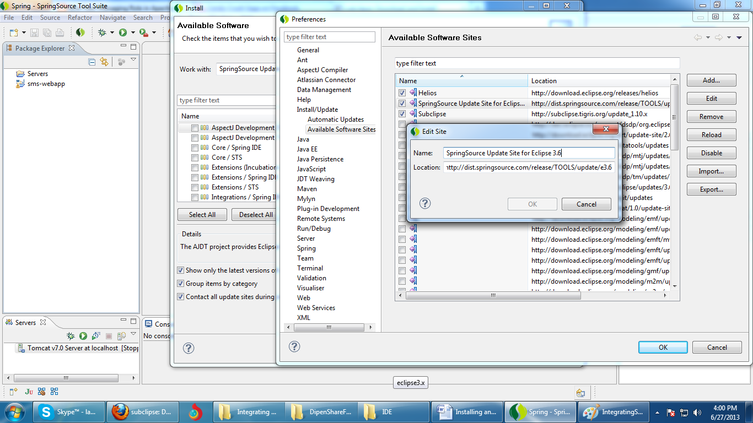Click the filter text box above sites table
Screen dimensions: 753x423
point(537,63)
